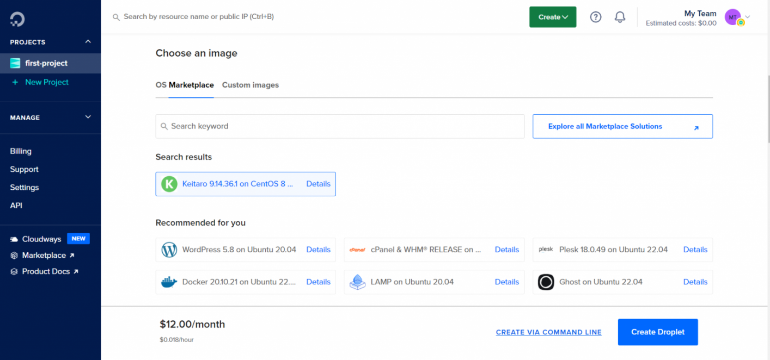Click the My Team account name

coord(700,14)
